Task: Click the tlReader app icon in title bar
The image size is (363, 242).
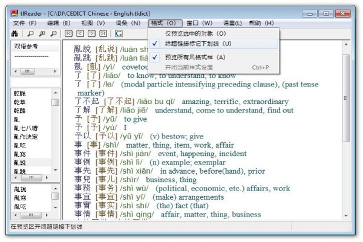Action: pyautogui.click(x=14, y=13)
